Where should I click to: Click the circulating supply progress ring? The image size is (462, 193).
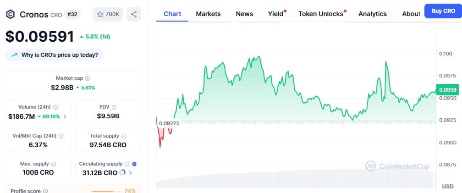(x=122, y=172)
